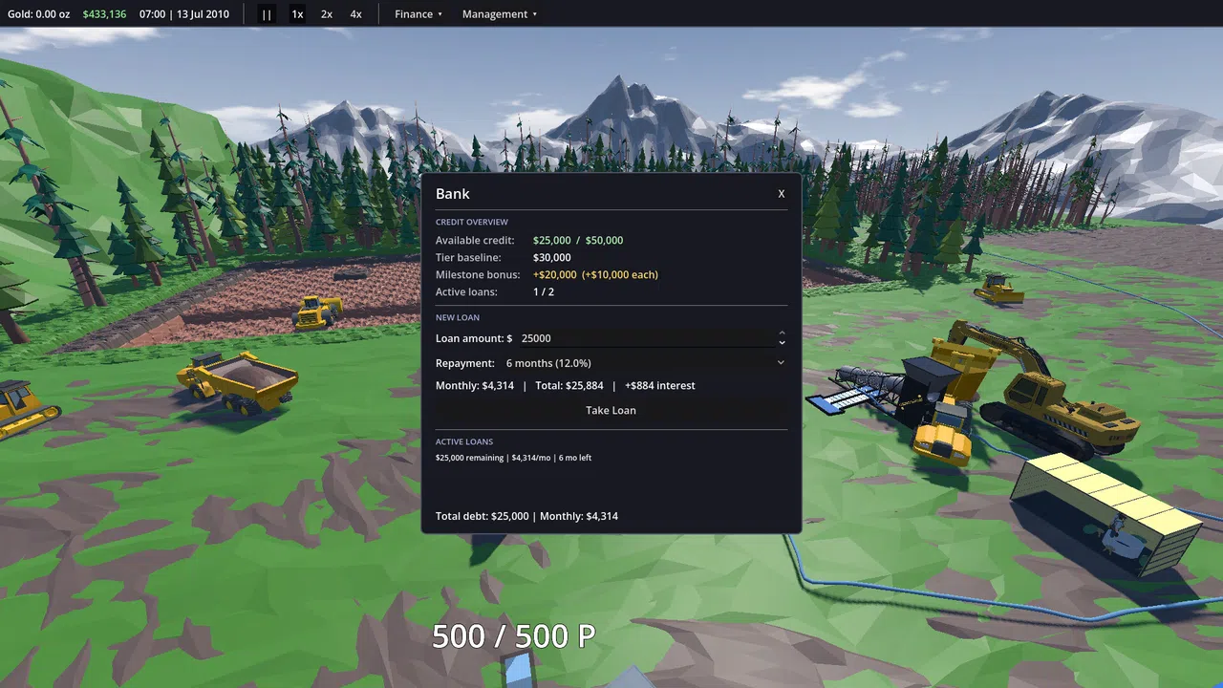
Task: Click the Available credit value $25,000 / $50,000
Action: (x=578, y=241)
